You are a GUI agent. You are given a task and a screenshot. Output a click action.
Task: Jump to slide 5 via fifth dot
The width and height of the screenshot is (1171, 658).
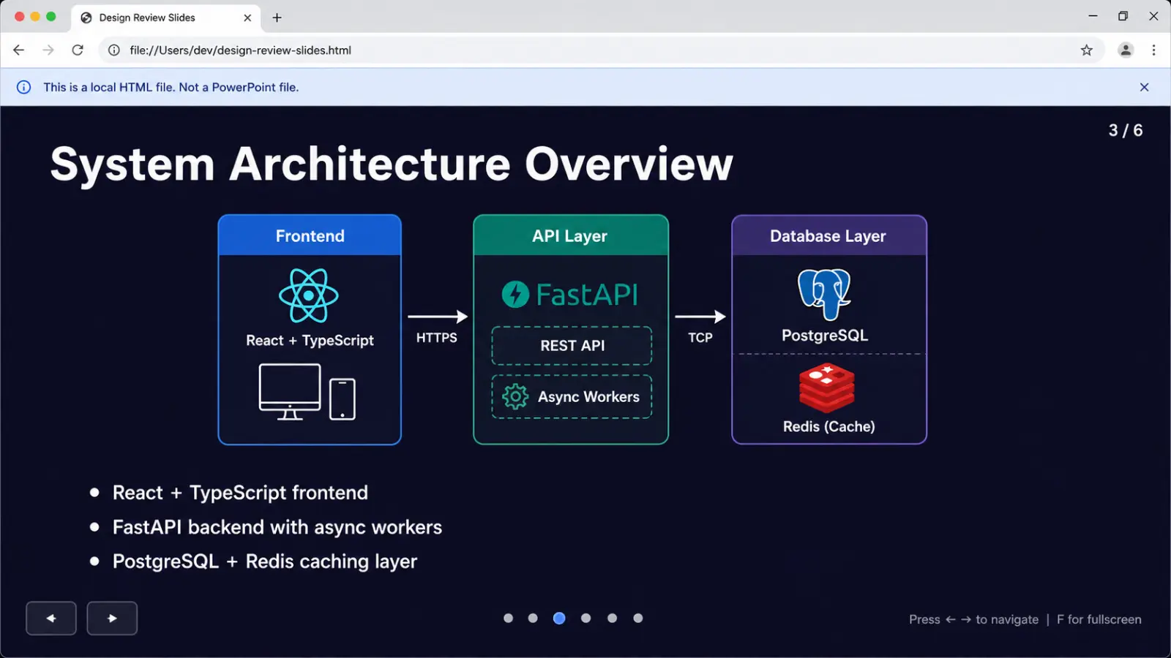tap(612, 619)
